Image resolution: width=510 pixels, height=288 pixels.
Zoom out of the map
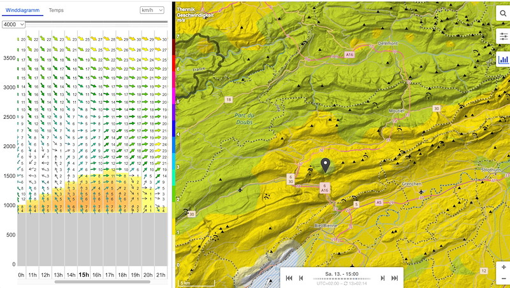click(503, 279)
